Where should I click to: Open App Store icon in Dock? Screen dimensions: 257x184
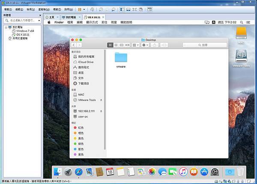204,172
